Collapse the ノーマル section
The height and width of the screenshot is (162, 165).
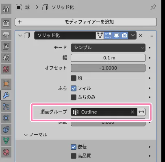click(26, 135)
